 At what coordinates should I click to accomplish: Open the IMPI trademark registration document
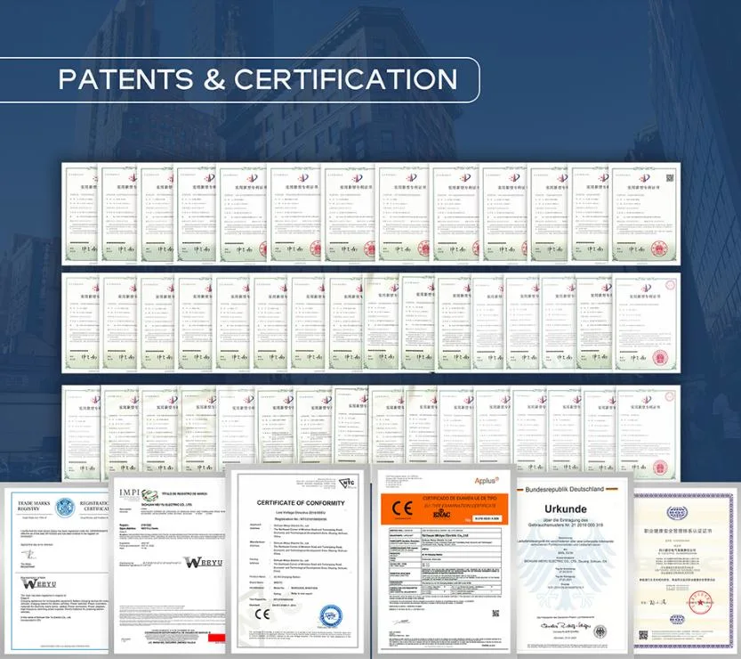tap(170, 565)
